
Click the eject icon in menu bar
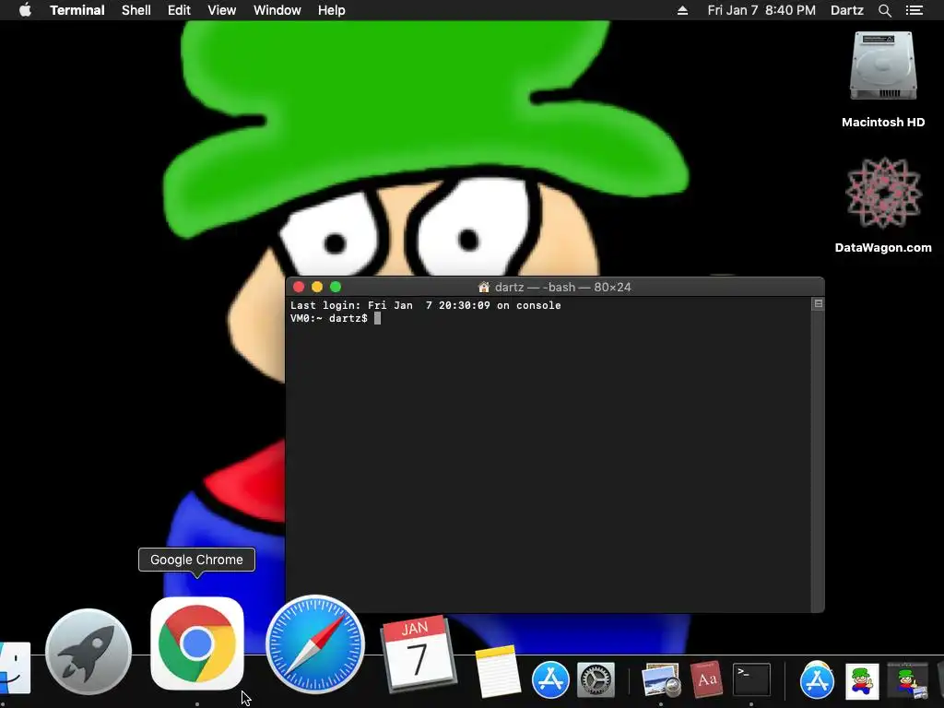[682, 10]
